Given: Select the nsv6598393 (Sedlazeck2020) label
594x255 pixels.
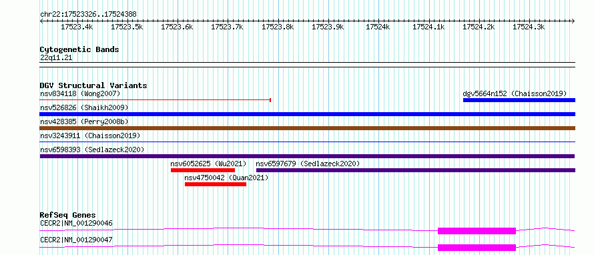Looking at the screenshot, I should tap(92, 150).
